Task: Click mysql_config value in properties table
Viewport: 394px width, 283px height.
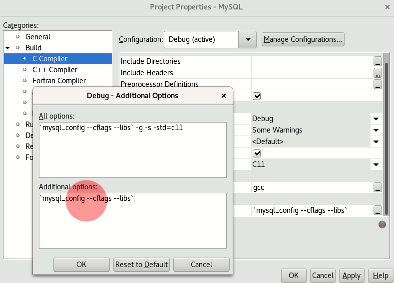Action: [x=312, y=210]
